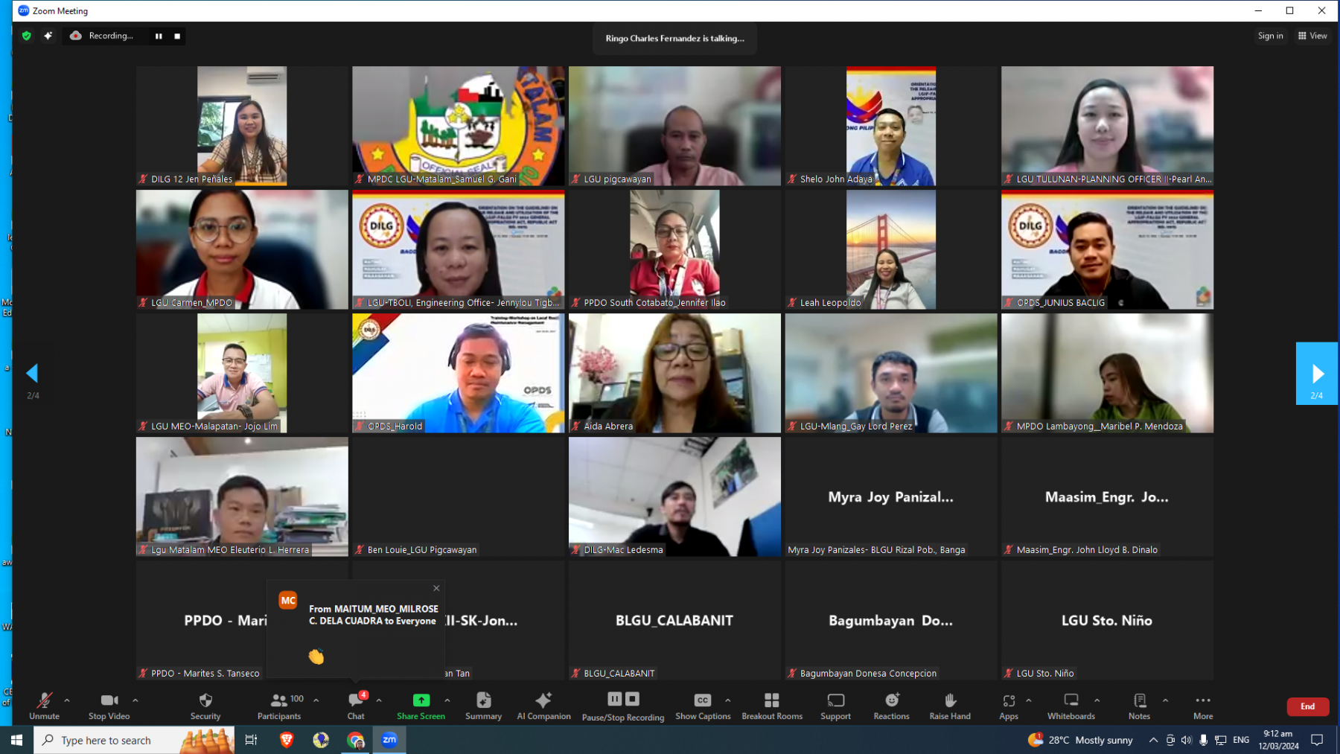Pause recording via top-left pause button

159,36
